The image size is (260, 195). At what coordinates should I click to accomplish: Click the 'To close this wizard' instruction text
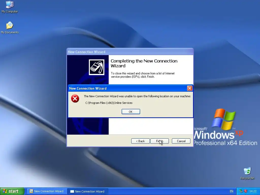[x=143, y=75]
